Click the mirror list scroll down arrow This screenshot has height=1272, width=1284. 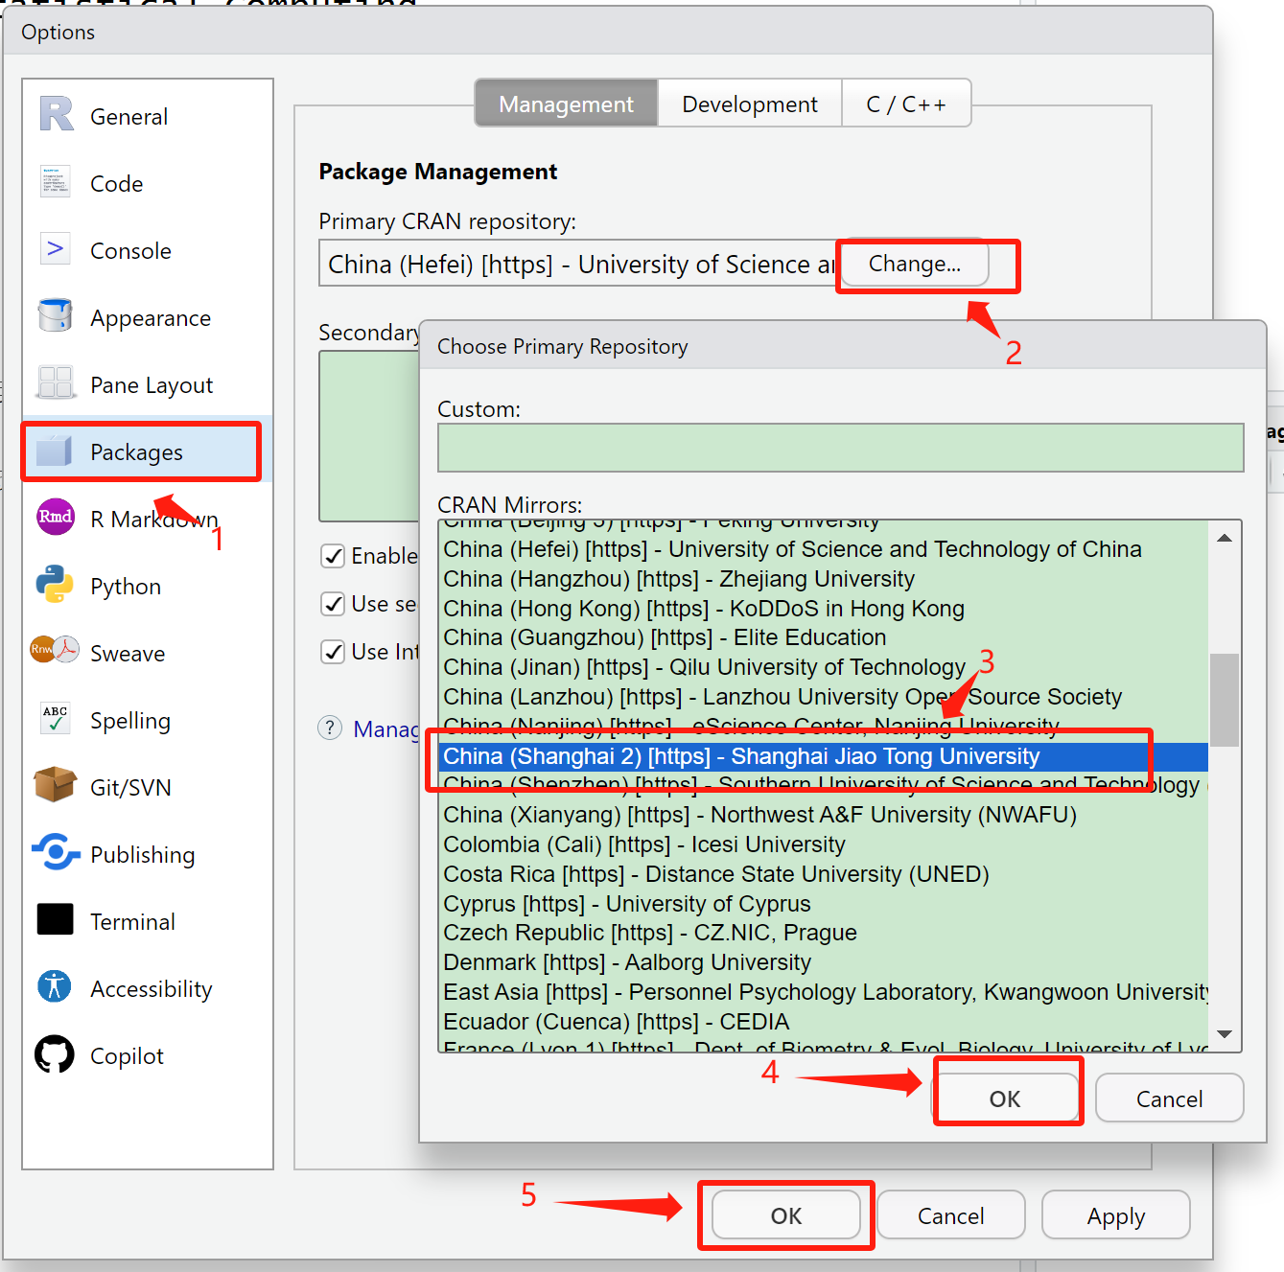click(x=1225, y=1033)
